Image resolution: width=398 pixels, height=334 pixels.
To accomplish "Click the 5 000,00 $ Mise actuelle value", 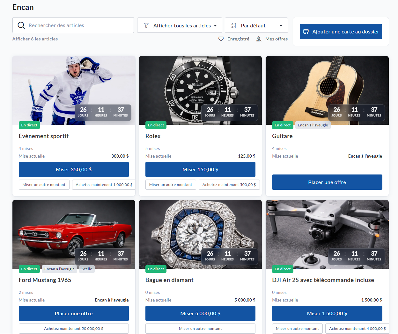I will 245,300.
